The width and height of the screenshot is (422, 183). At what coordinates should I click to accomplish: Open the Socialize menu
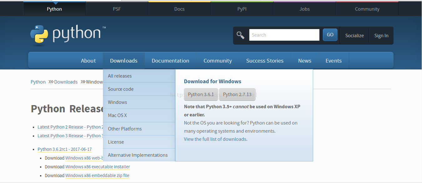click(x=354, y=36)
